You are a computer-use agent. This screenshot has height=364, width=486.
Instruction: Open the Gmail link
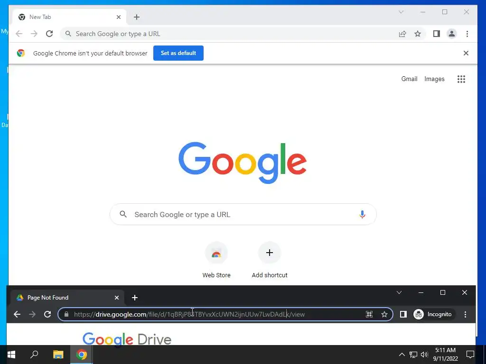pos(409,79)
